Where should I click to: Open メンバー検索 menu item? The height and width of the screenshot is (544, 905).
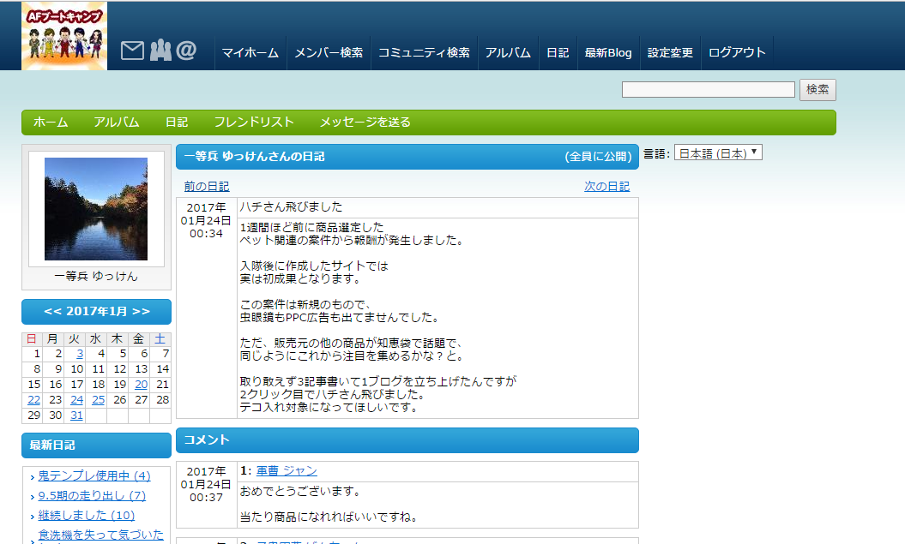329,52
